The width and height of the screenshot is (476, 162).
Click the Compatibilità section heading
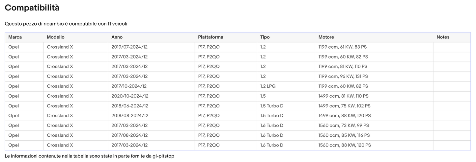32,8
